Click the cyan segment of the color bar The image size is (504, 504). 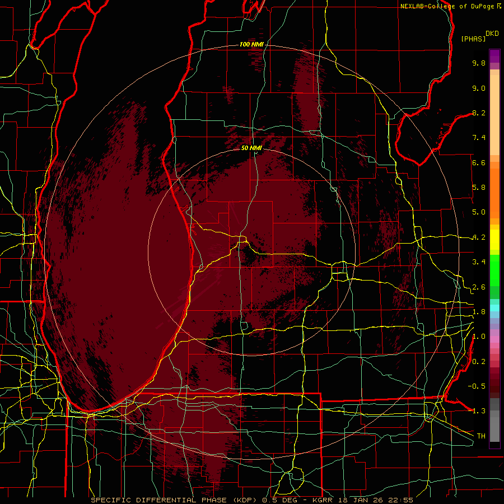point(494,308)
